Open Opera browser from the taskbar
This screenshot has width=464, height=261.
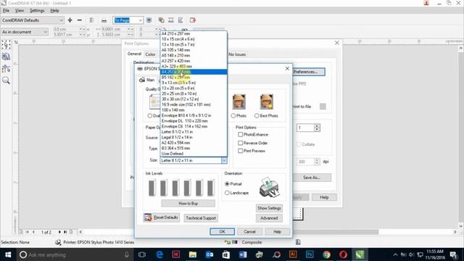tap(343, 254)
